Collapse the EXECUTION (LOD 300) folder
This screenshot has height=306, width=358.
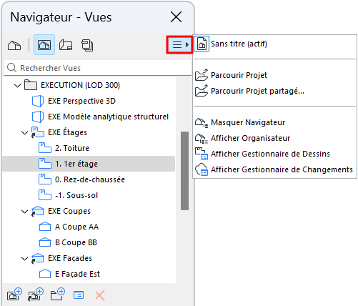coord(17,85)
